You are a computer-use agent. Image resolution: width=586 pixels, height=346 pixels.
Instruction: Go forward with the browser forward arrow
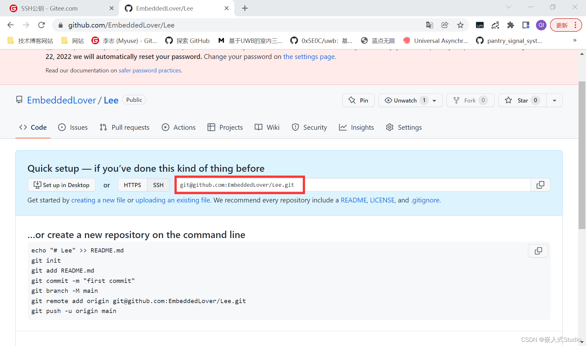coord(26,25)
